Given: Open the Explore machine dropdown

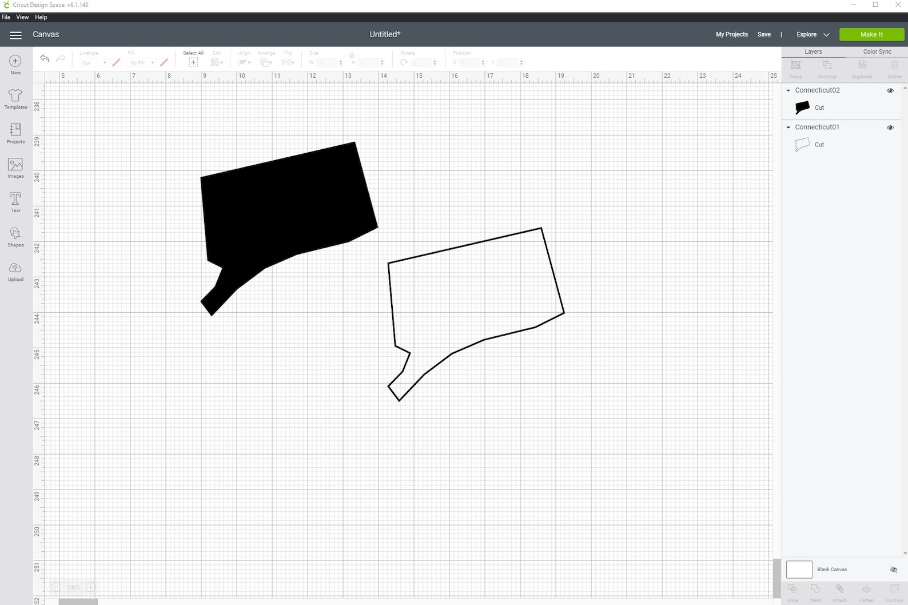Looking at the screenshot, I should coord(813,34).
